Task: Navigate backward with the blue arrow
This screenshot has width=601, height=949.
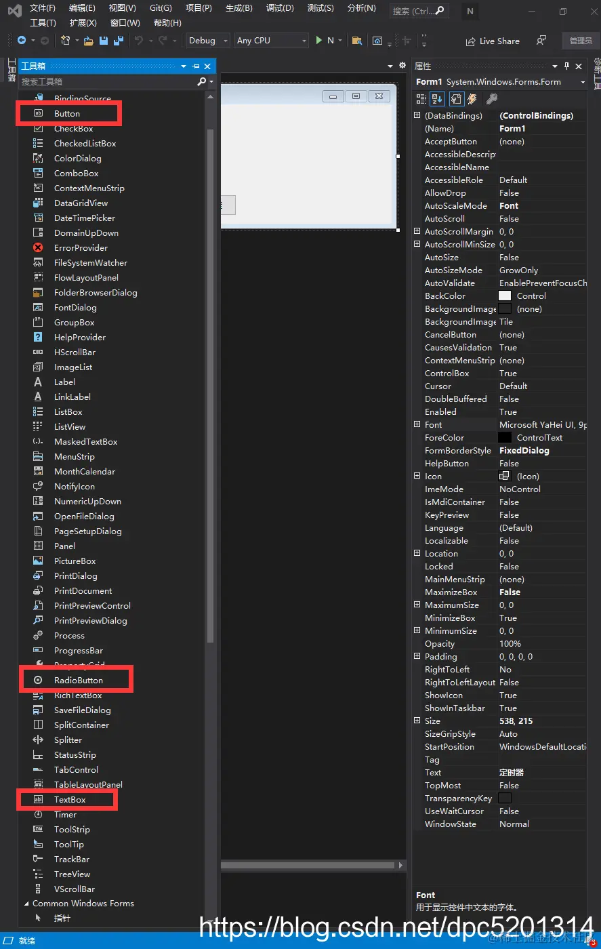Action: (22, 41)
